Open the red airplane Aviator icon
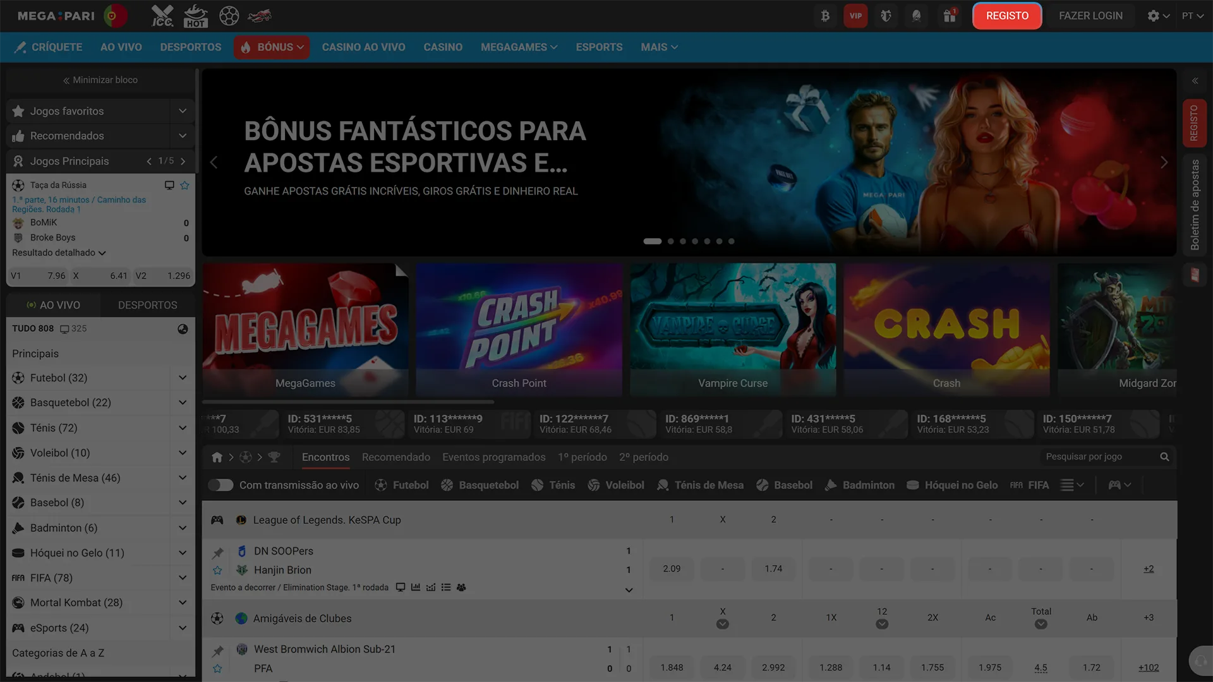Image resolution: width=1213 pixels, height=682 pixels. (259, 16)
